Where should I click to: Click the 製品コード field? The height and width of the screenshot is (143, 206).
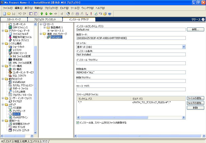pos(131,38)
